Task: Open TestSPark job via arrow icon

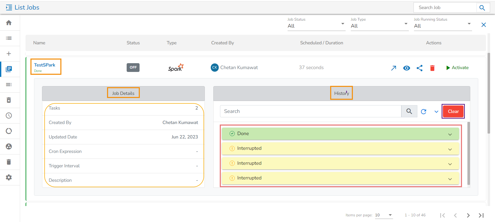Action: (393, 68)
